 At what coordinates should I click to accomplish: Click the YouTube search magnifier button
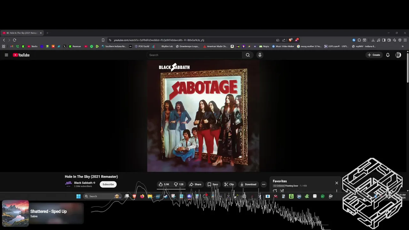tap(248, 55)
